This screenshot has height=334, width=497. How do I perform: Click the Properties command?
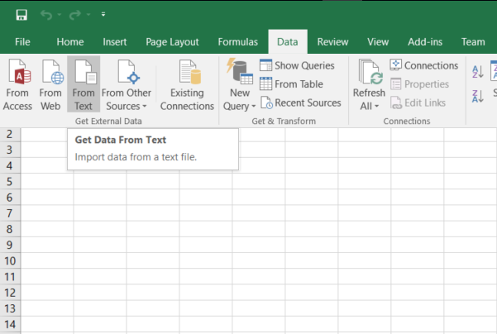pos(419,84)
